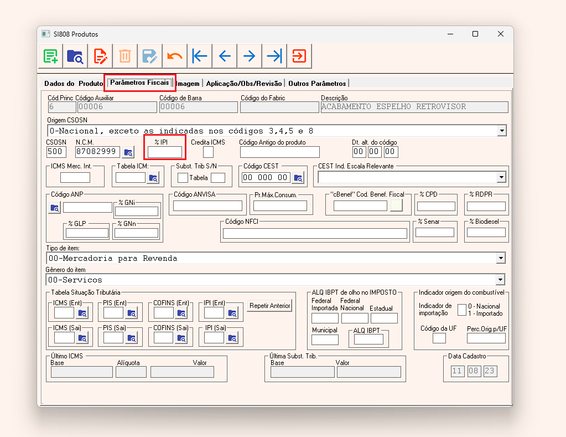The width and height of the screenshot is (566, 437).
Task: Go to the next record arrow
Action: coord(250,56)
